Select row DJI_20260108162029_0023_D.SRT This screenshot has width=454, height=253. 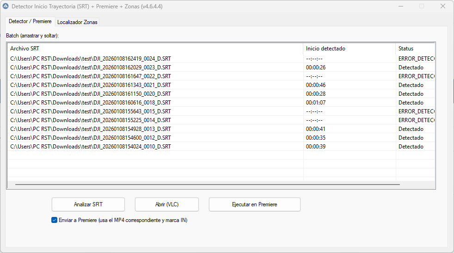click(x=91, y=68)
